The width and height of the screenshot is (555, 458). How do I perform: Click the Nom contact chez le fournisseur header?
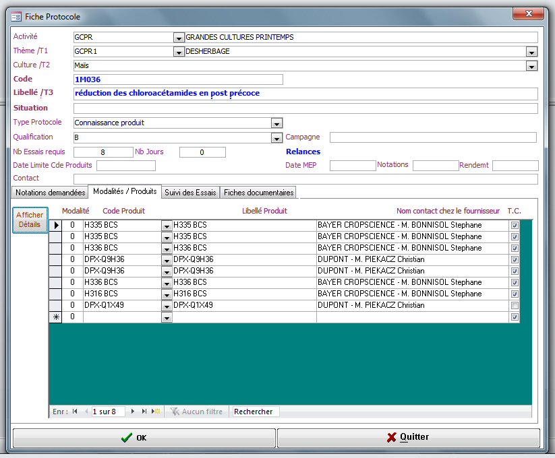point(448,211)
